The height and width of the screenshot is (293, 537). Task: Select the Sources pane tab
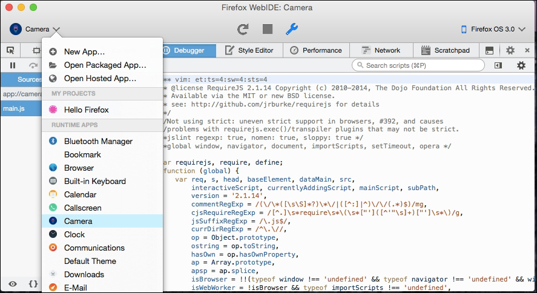21,79
